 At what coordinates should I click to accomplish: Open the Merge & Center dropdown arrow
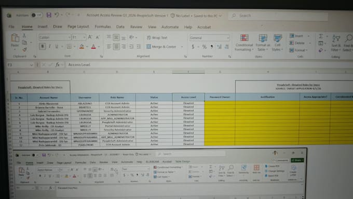[x=182, y=47]
